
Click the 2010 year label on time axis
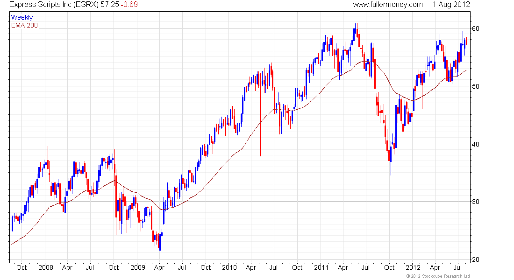coord(229,267)
